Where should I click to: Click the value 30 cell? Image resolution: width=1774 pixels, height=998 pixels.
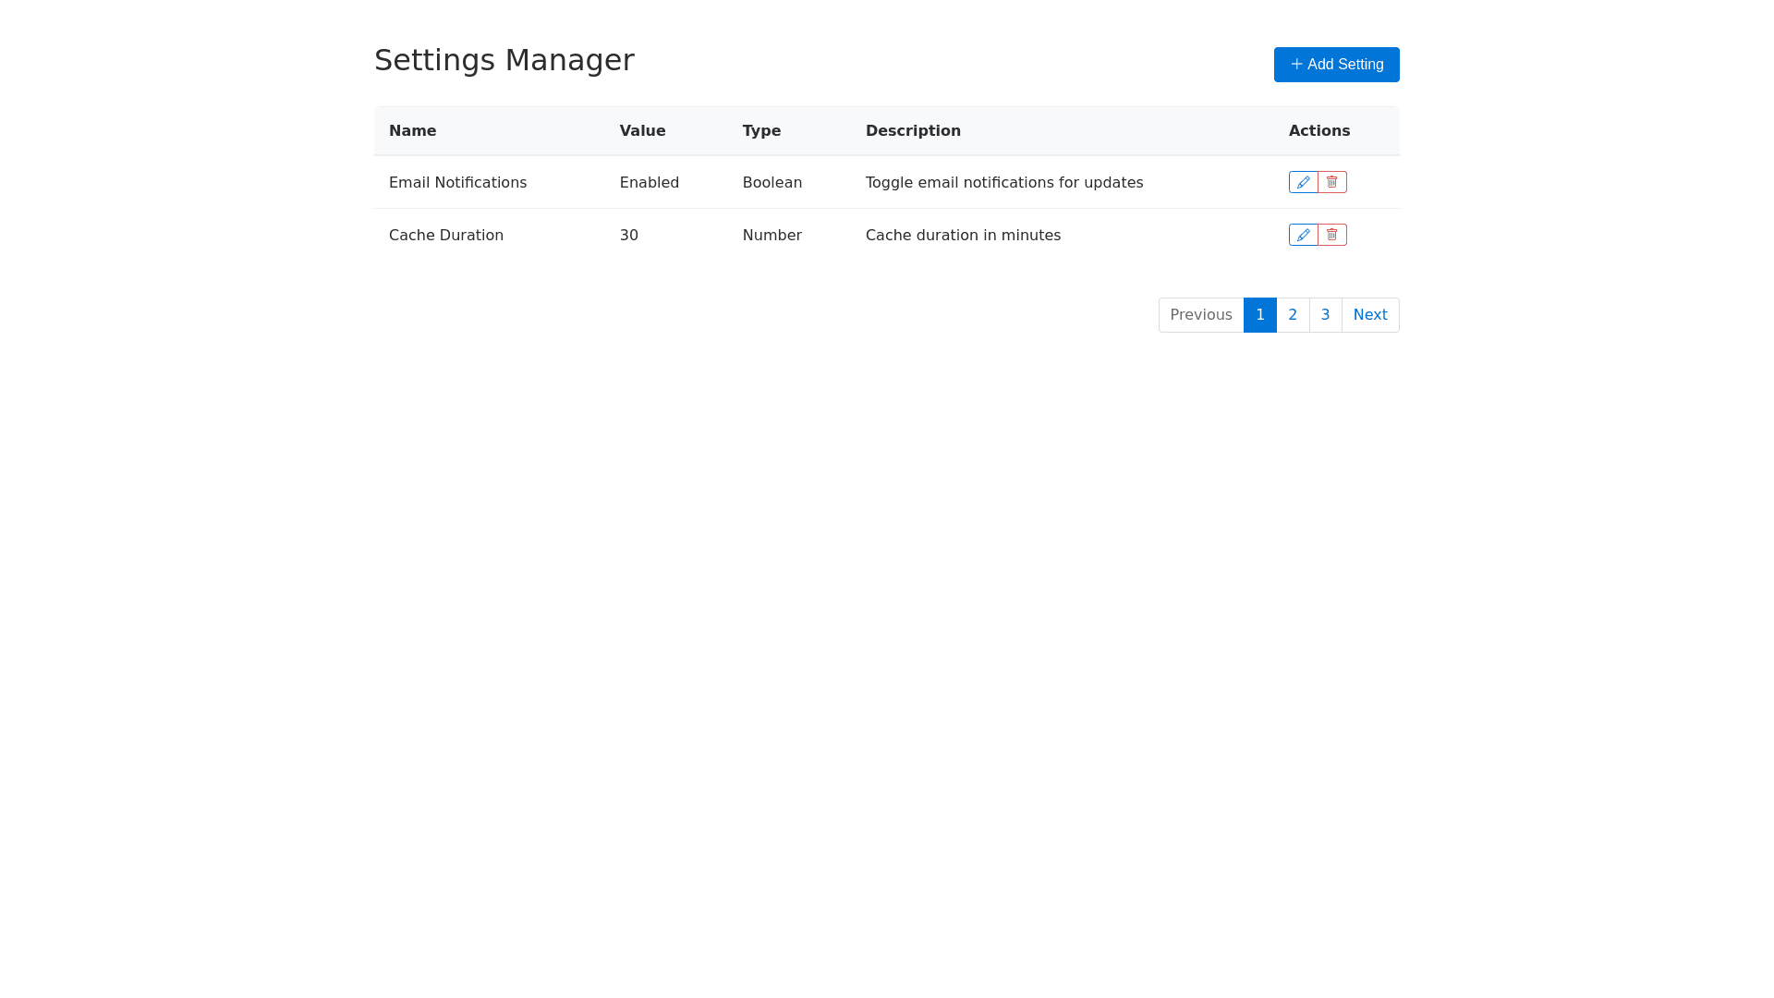(629, 236)
